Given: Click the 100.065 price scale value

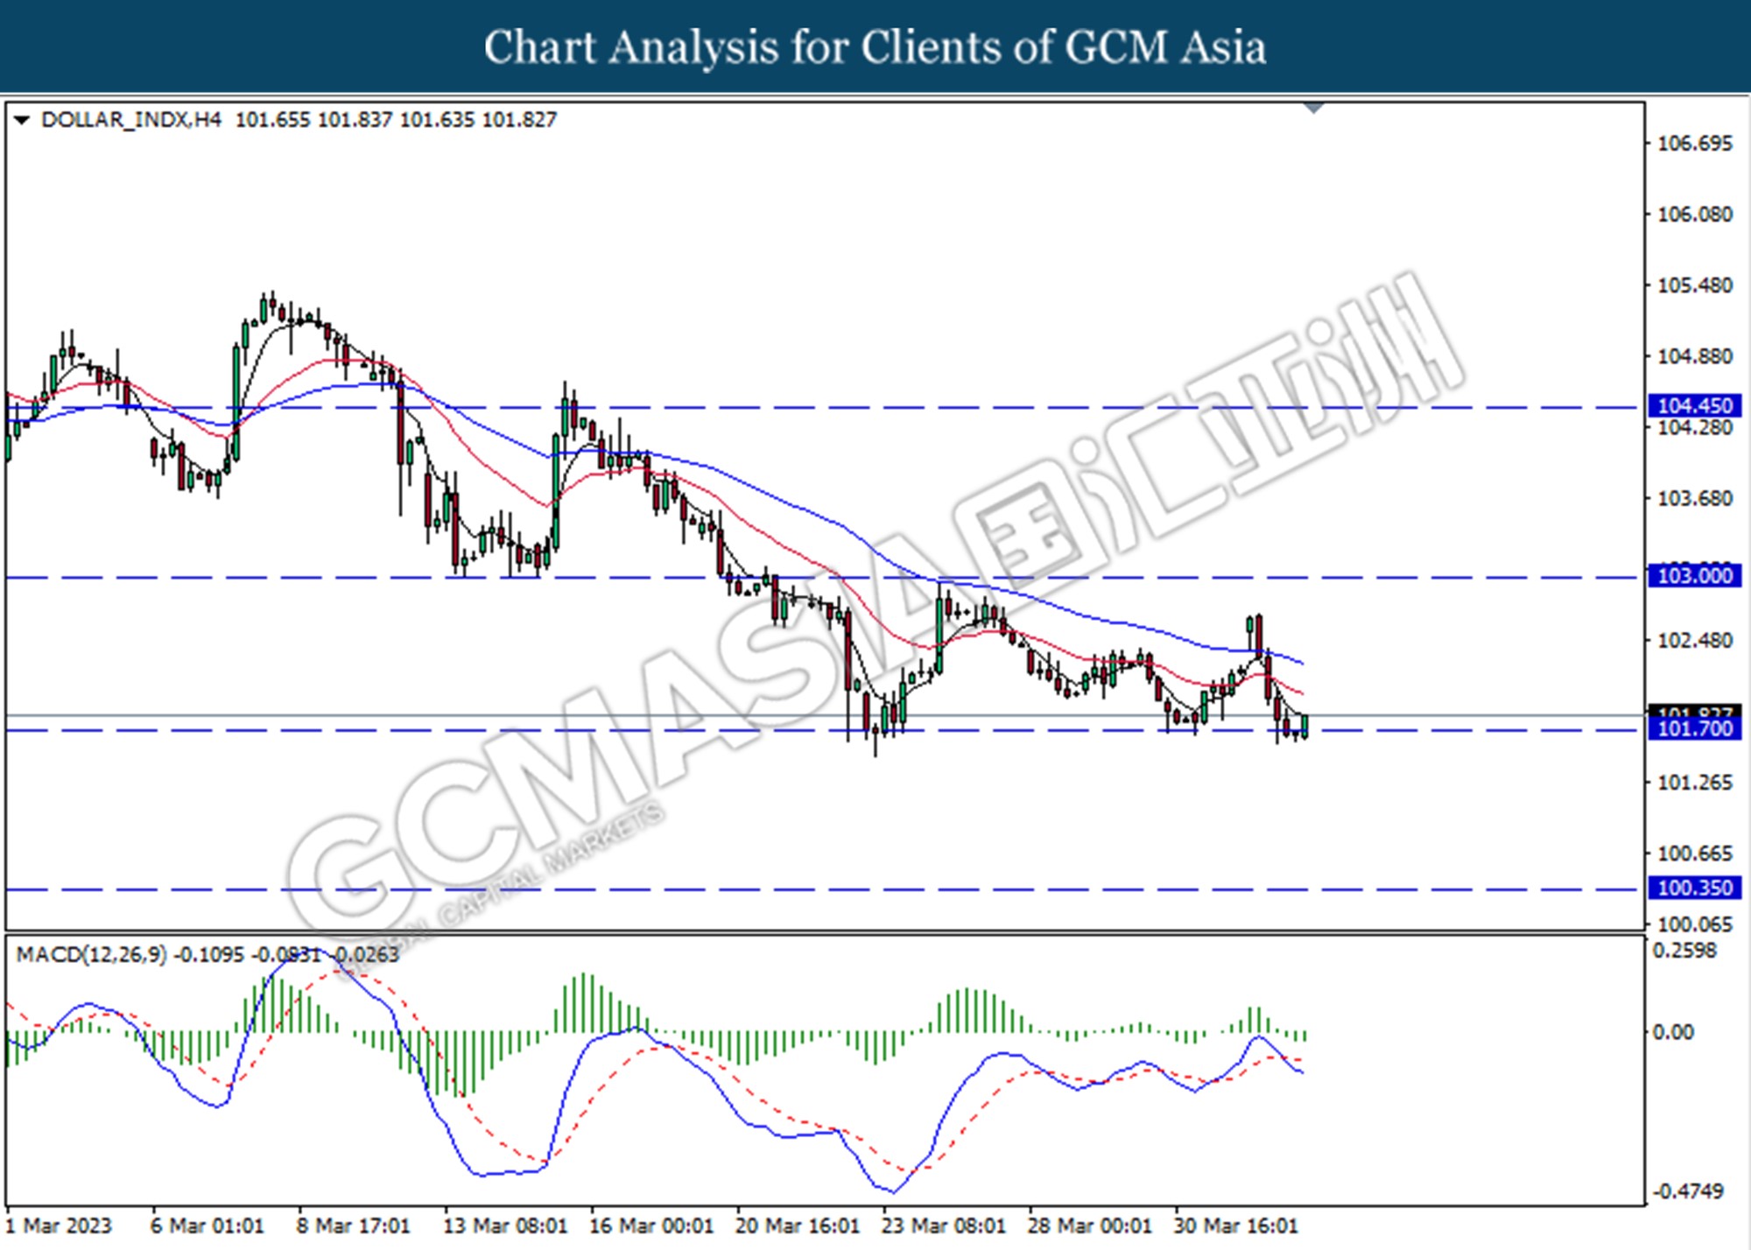Looking at the screenshot, I should coord(1695,924).
